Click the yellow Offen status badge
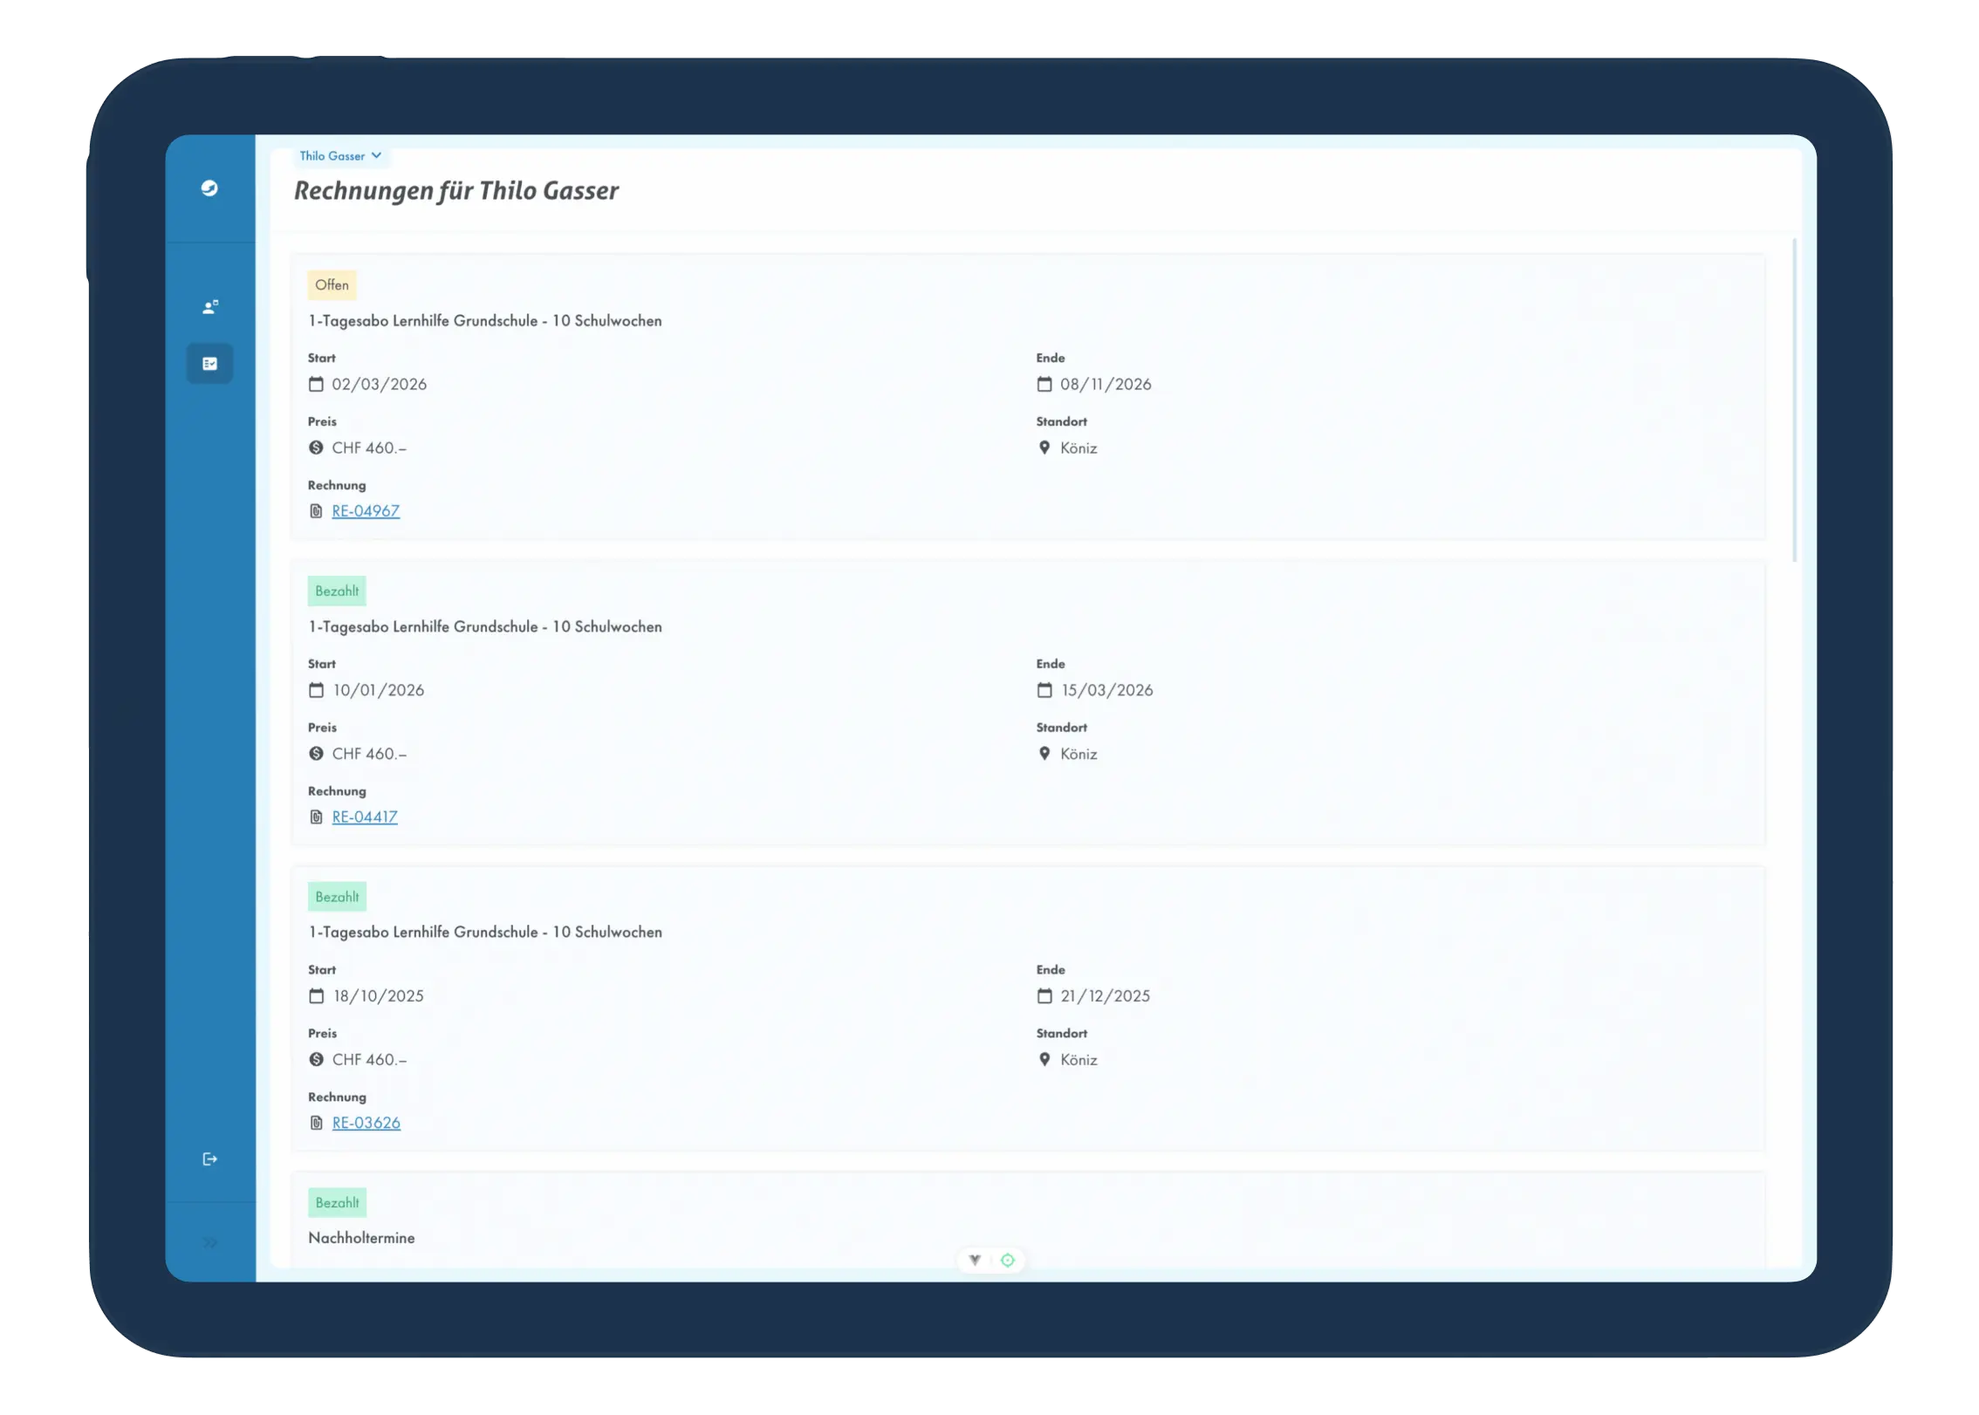 [x=332, y=285]
